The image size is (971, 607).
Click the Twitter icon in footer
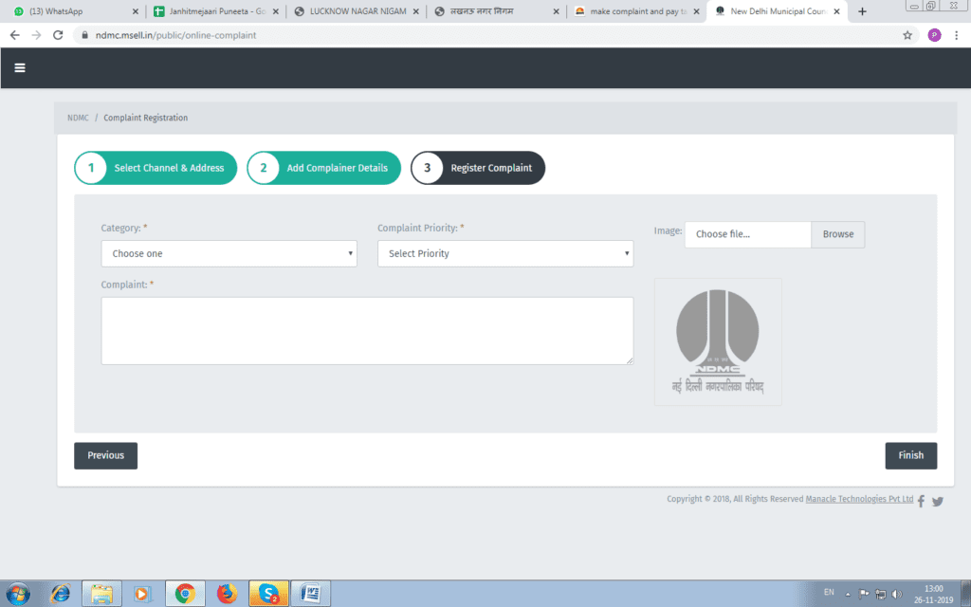pyautogui.click(x=938, y=501)
